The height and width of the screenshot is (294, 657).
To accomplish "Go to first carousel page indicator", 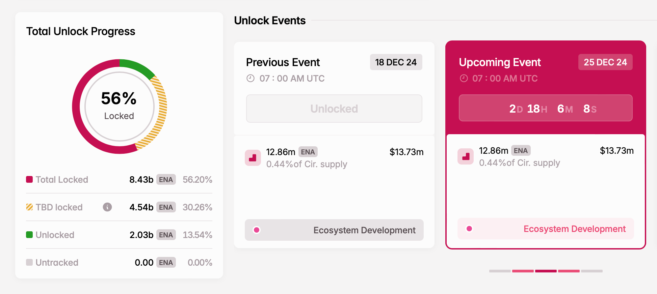I will [x=500, y=271].
